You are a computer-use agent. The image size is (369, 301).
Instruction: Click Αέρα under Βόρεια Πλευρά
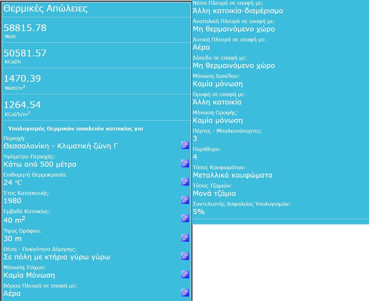point(12,293)
